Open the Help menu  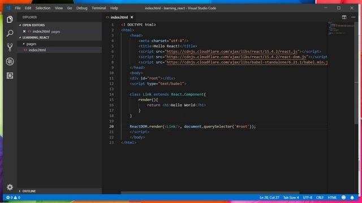pyautogui.click(x=114, y=8)
